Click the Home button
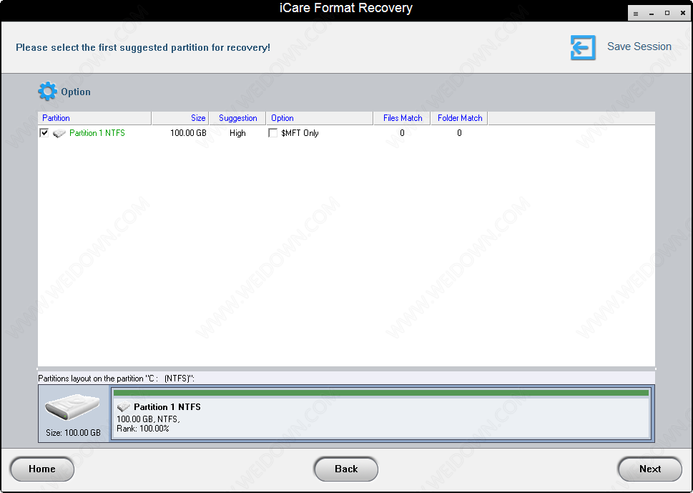 coord(42,469)
